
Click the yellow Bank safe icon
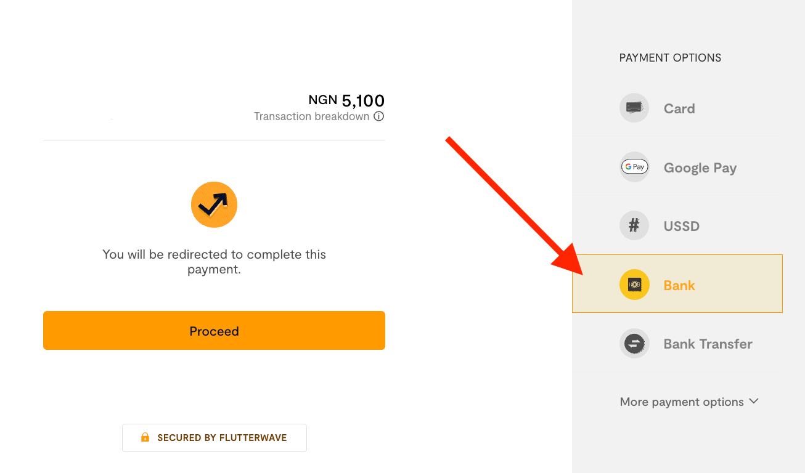click(634, 285)
